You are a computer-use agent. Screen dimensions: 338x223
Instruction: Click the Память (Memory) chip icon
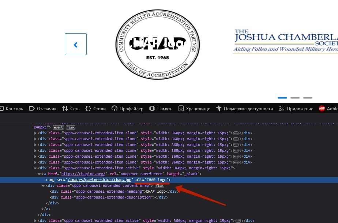(x=153, y=108)
